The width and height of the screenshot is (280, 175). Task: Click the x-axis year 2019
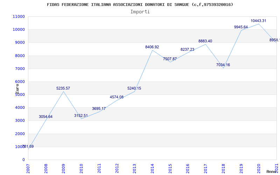click(x=241, y=169)
